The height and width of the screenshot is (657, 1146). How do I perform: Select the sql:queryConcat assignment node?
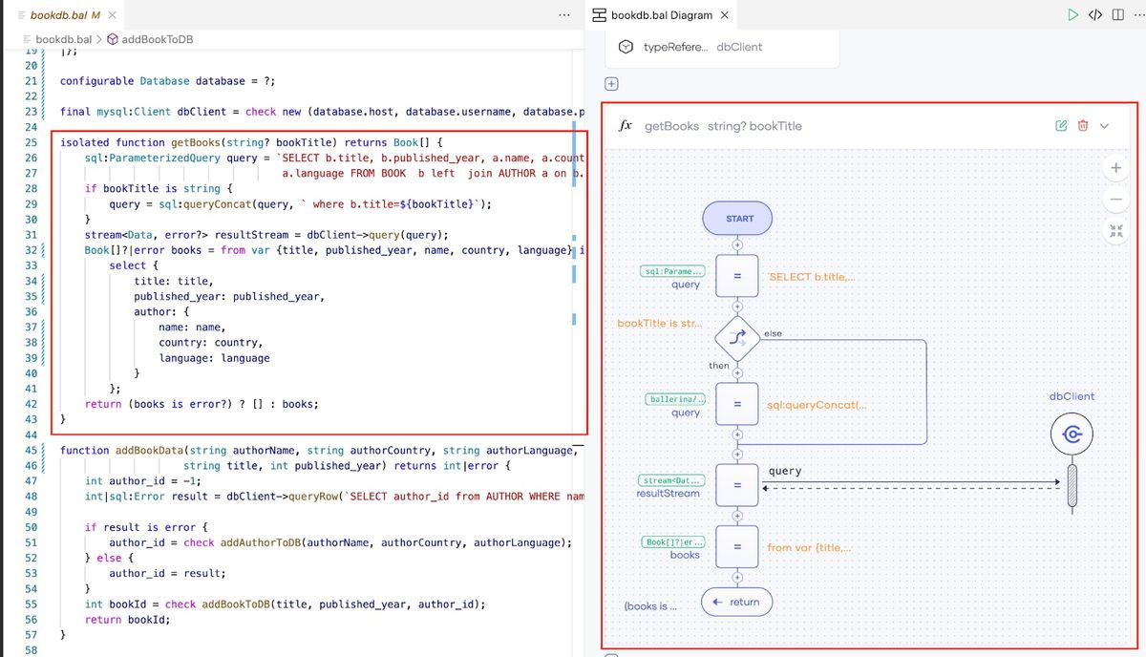tap(737, 405)
